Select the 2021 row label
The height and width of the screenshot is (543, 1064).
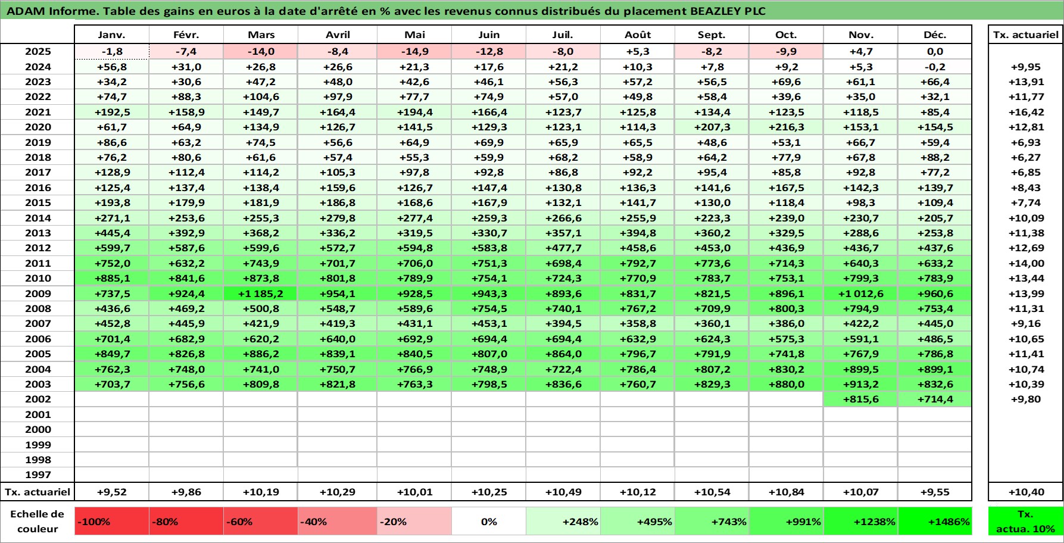click(x=38, y=112)
